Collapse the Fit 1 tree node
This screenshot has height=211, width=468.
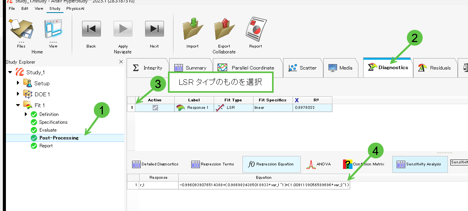[x=18, y=105]
